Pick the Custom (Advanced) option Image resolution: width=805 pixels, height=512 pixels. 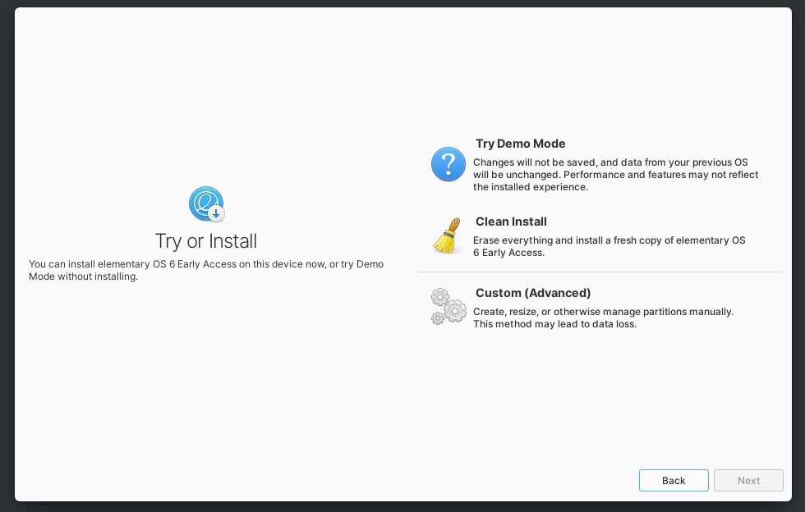tap(600, 308)
